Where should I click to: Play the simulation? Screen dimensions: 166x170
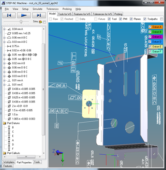point(24,15)
